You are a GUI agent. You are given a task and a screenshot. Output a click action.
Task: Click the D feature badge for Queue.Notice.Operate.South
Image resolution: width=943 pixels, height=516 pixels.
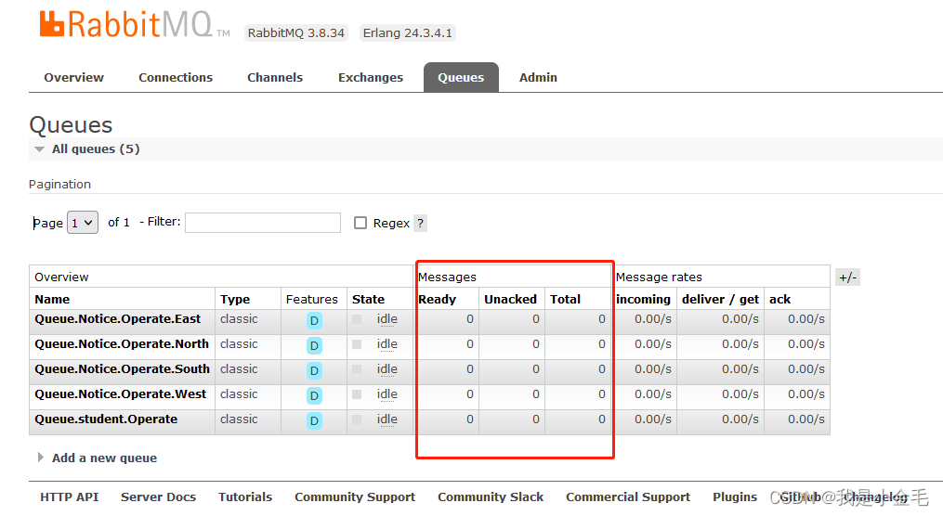tap(314, 371)
